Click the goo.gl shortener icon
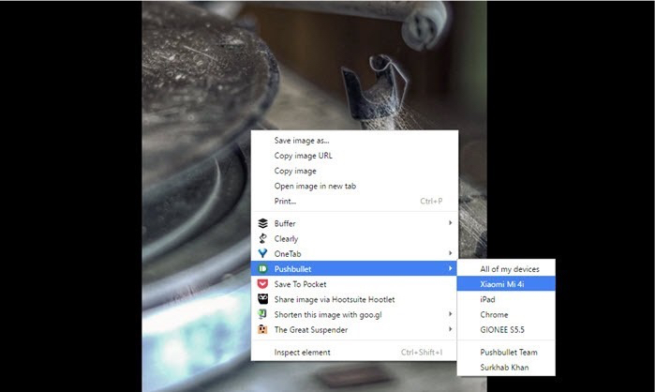The height and width of the screenshot is (392, 655). click(262, 314)
